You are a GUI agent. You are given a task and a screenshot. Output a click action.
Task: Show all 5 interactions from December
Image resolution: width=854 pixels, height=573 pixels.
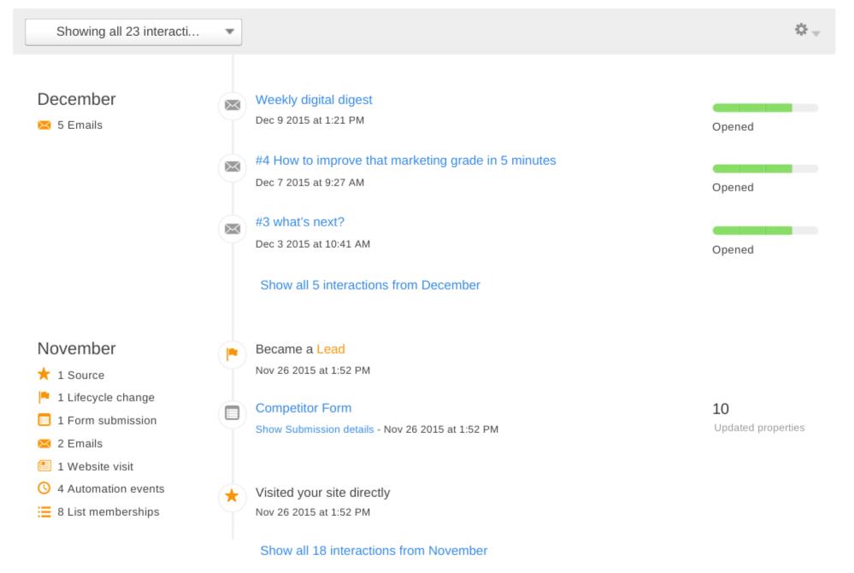pyautogui.click(x=370, y=285)
